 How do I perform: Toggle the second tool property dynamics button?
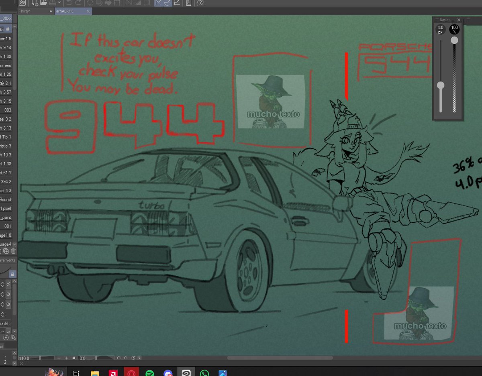pyautogui.click(x=8, y=294)
